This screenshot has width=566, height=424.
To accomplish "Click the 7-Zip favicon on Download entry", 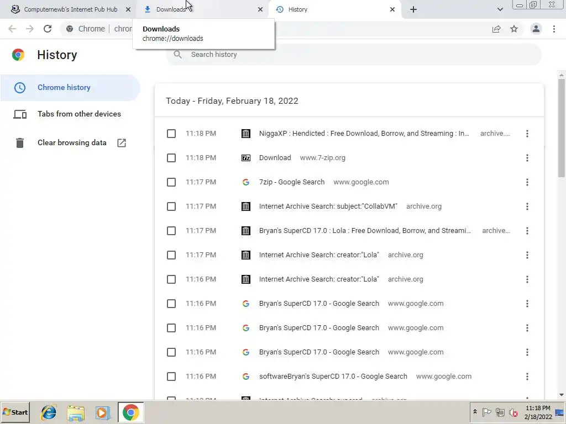I will (x=246, y=158).
